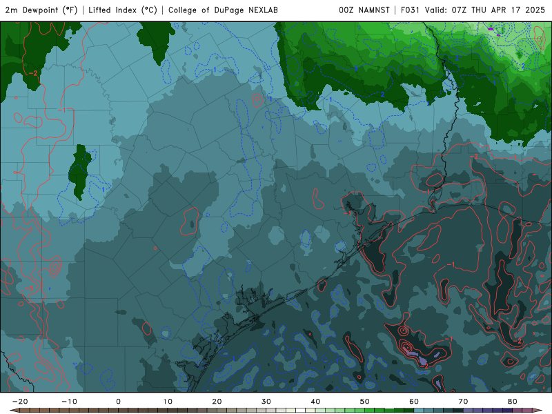Click the 'College of DuPage NEXLAB' label

click(x=223, y=10)
